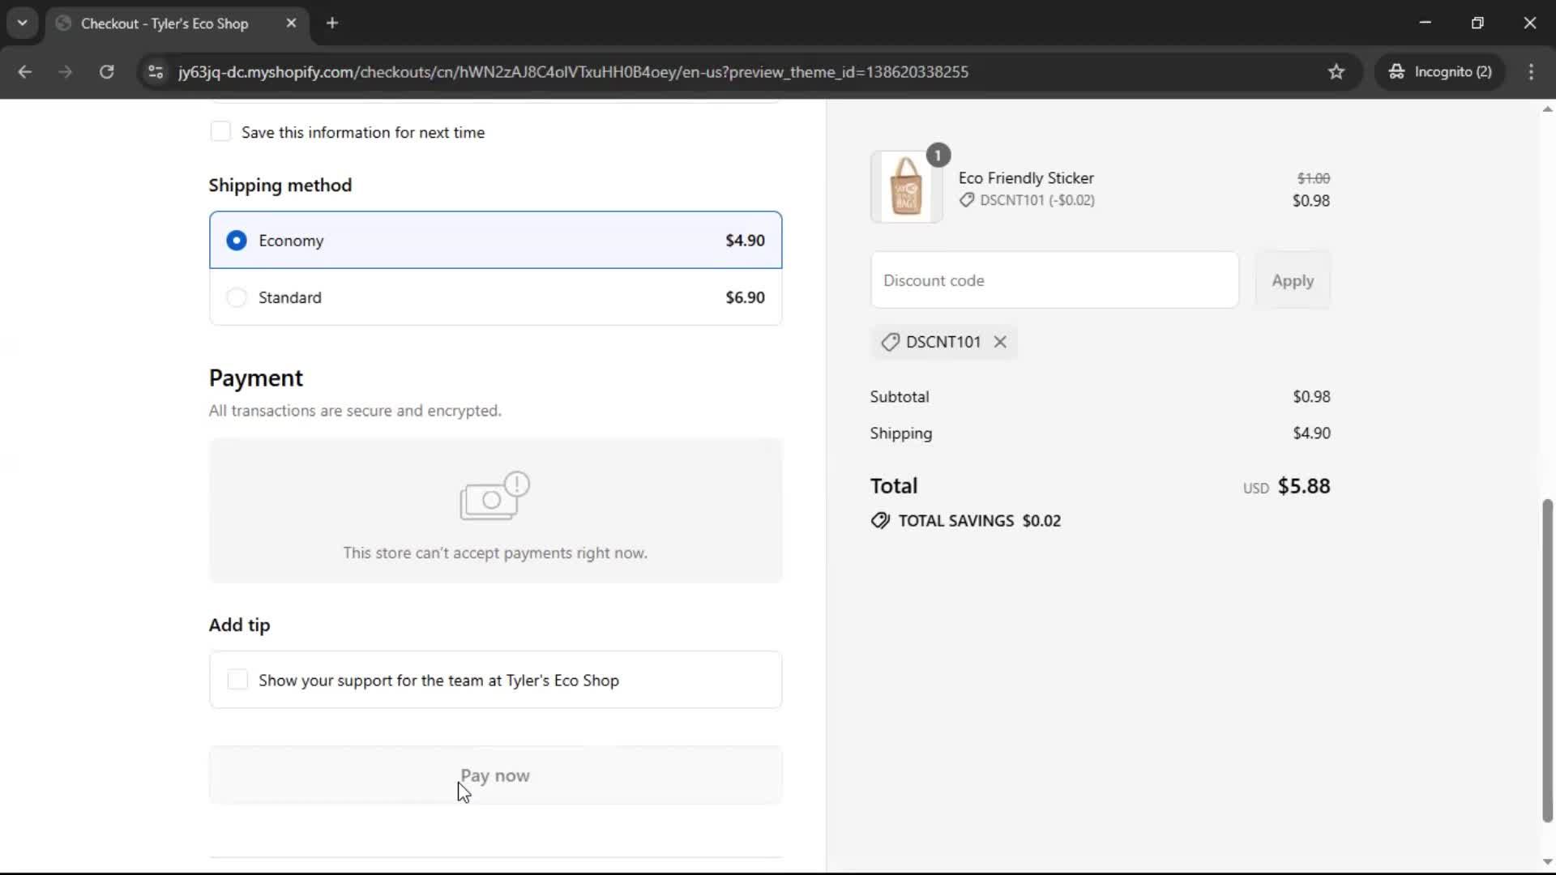Apply the entered discount code
The height and width of the screenshot is (875, 1556).
click(x=1292, y=280)
